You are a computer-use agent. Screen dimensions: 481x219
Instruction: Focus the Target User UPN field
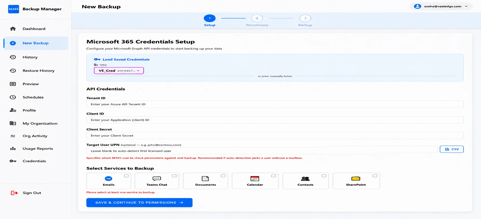262,151
